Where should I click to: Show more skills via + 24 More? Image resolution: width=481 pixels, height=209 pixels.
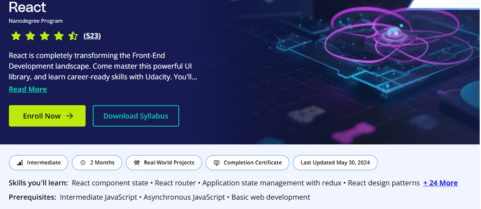click(440, 183)
